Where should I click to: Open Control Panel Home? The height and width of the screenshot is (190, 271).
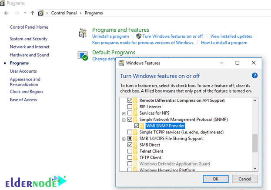tap(29, 27)
